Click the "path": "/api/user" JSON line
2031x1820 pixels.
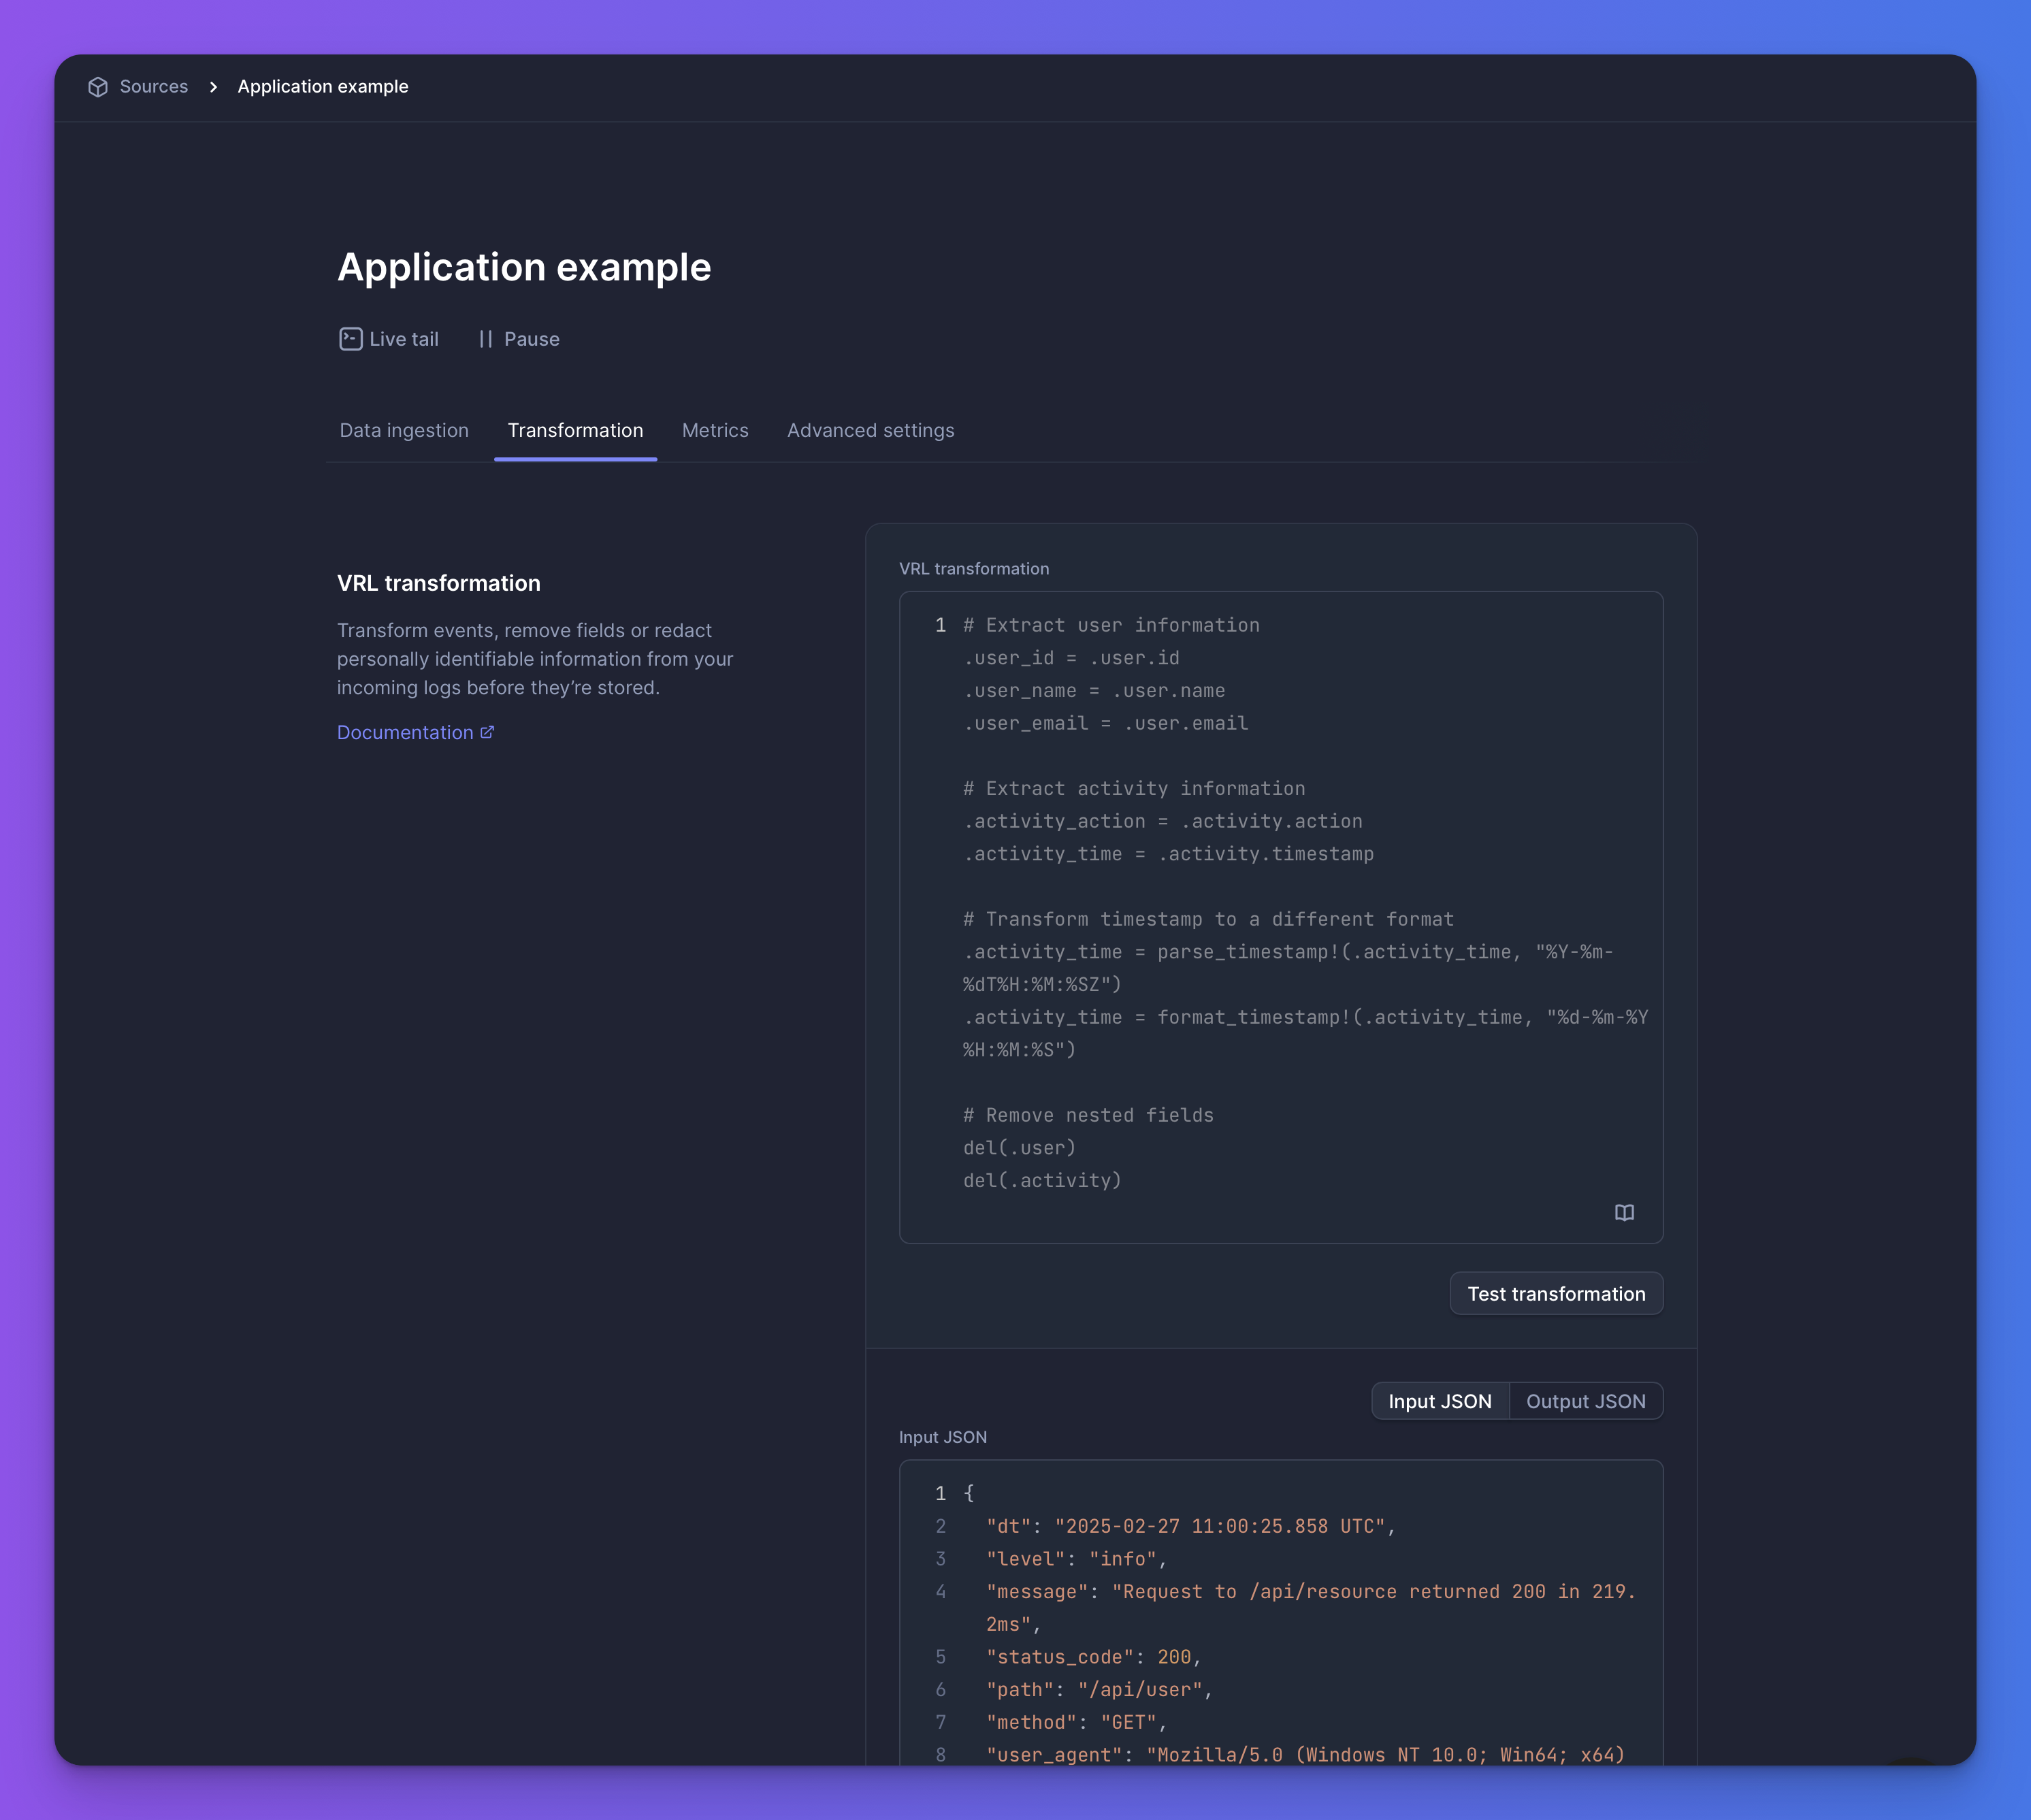[x=1099, y=1689]
